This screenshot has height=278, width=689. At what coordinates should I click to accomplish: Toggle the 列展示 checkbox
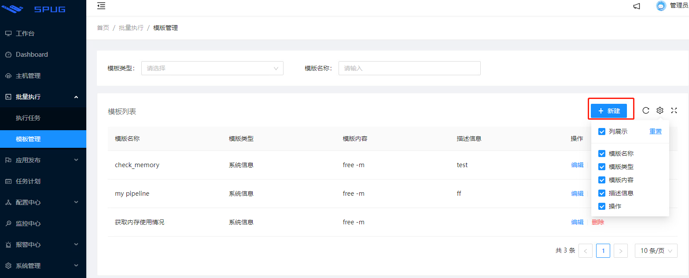point(602,132)
